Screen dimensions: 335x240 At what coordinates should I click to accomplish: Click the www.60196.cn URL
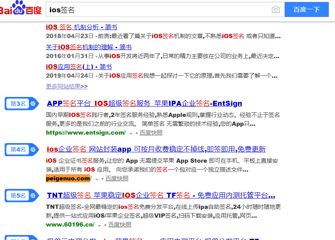click(70, 225)
